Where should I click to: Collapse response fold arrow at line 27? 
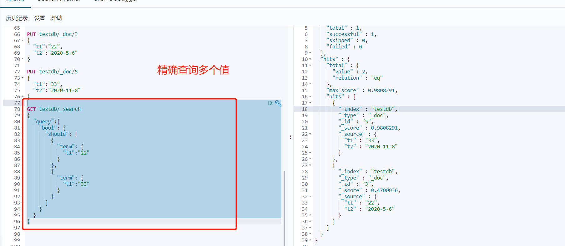[x=310, y=165]
